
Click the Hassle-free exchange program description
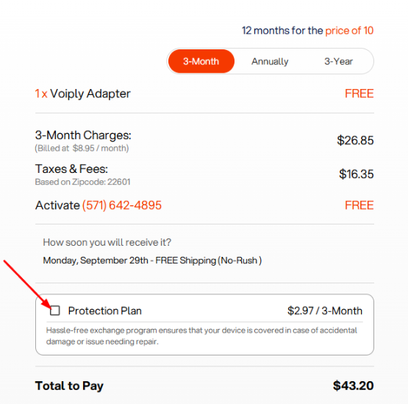(x=201, y=336)
